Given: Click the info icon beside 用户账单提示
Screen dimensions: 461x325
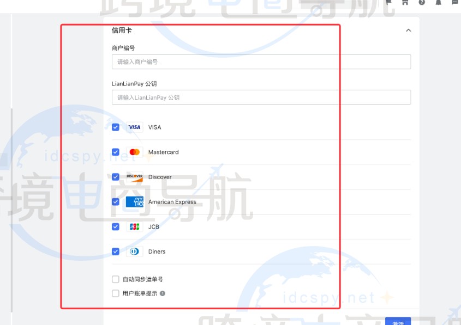Looking at the screenshot, I should (162, 294).
